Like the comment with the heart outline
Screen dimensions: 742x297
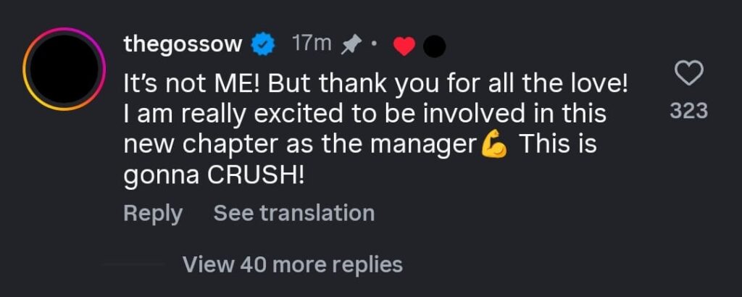click(x=688, y=73)
